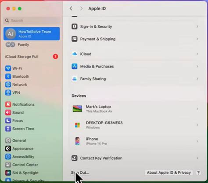This screenshot has width=208, height=183.
Task: Click the HowToiSolve Team name
Action: click(x=35, y=32)
